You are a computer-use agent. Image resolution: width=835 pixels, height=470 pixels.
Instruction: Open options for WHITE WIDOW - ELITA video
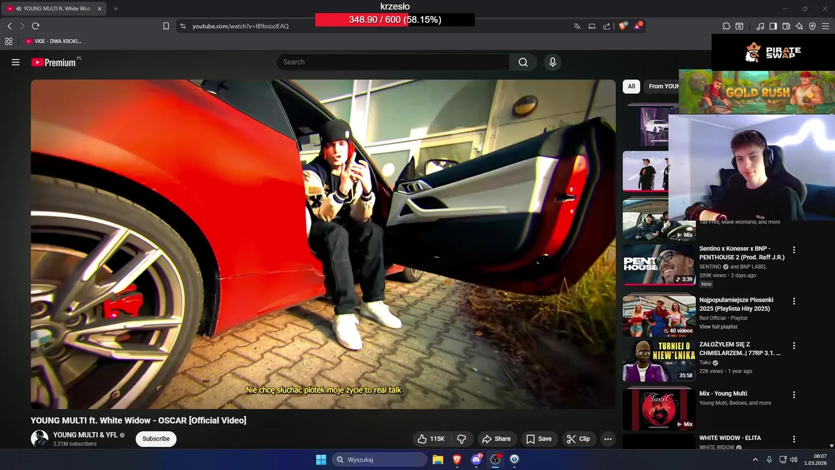tap(794, 439)
